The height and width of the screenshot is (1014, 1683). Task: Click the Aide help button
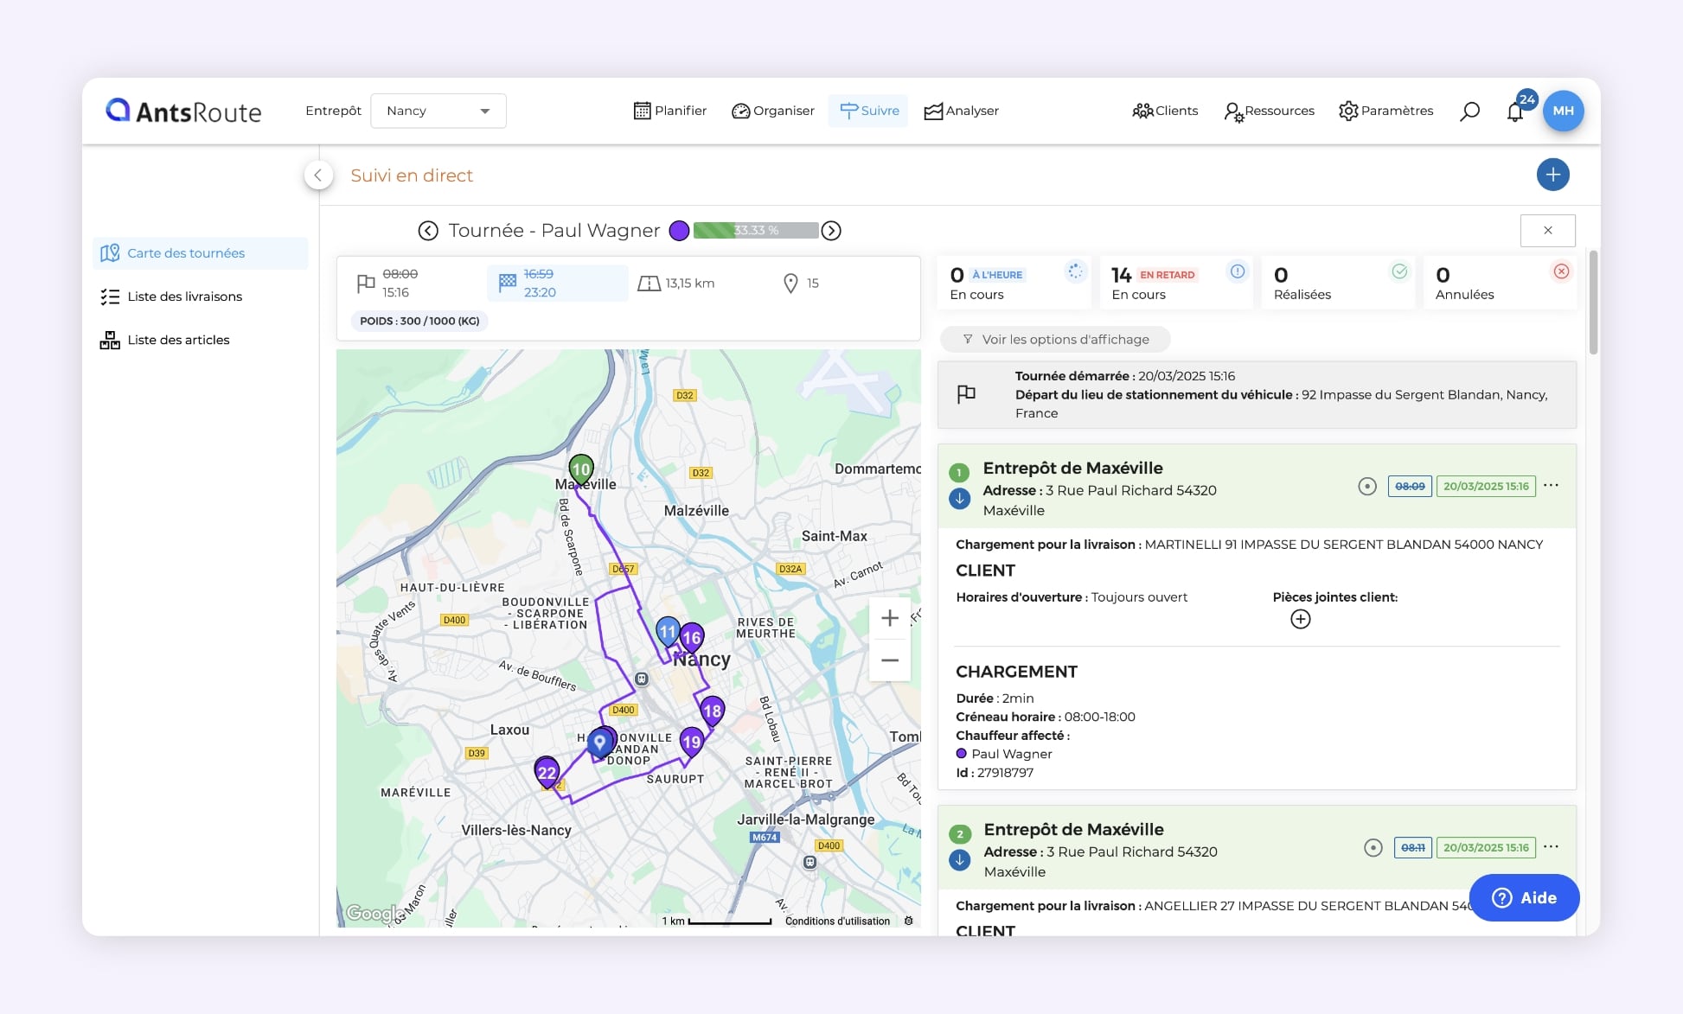[1524, 897]
